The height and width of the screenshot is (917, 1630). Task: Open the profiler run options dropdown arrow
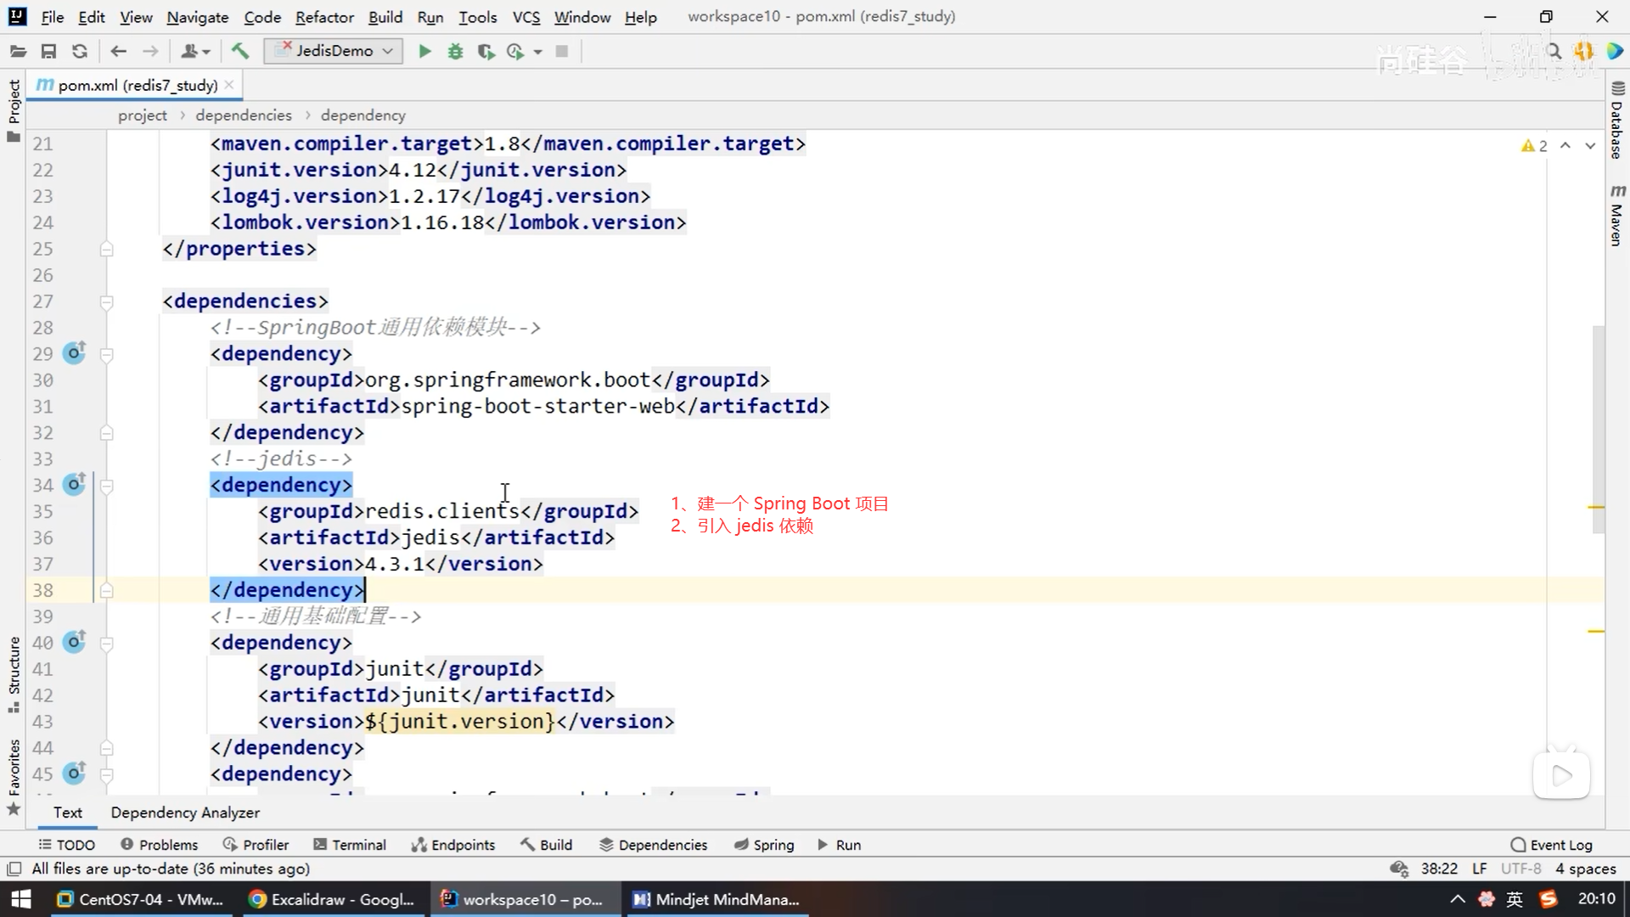[x=537, y=52]
